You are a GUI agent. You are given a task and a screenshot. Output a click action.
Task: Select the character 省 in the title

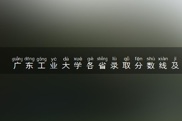[x=102, y=66]
